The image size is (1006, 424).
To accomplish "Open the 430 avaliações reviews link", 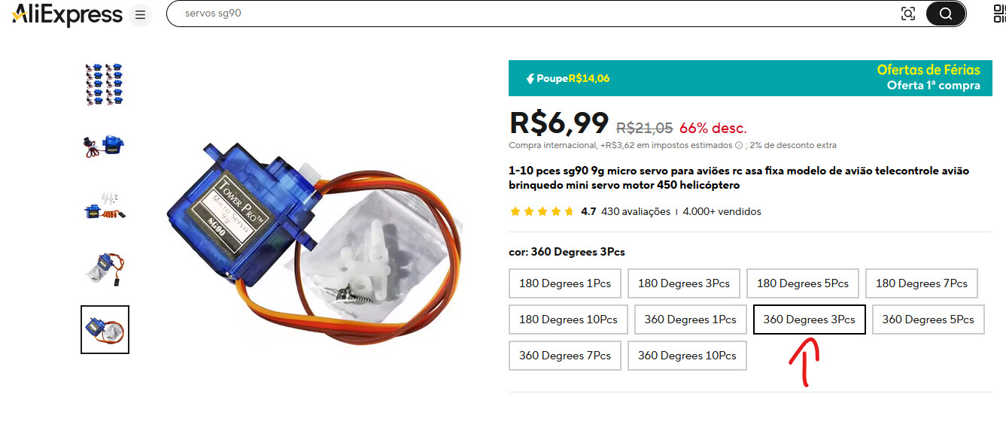I will 636,212.
